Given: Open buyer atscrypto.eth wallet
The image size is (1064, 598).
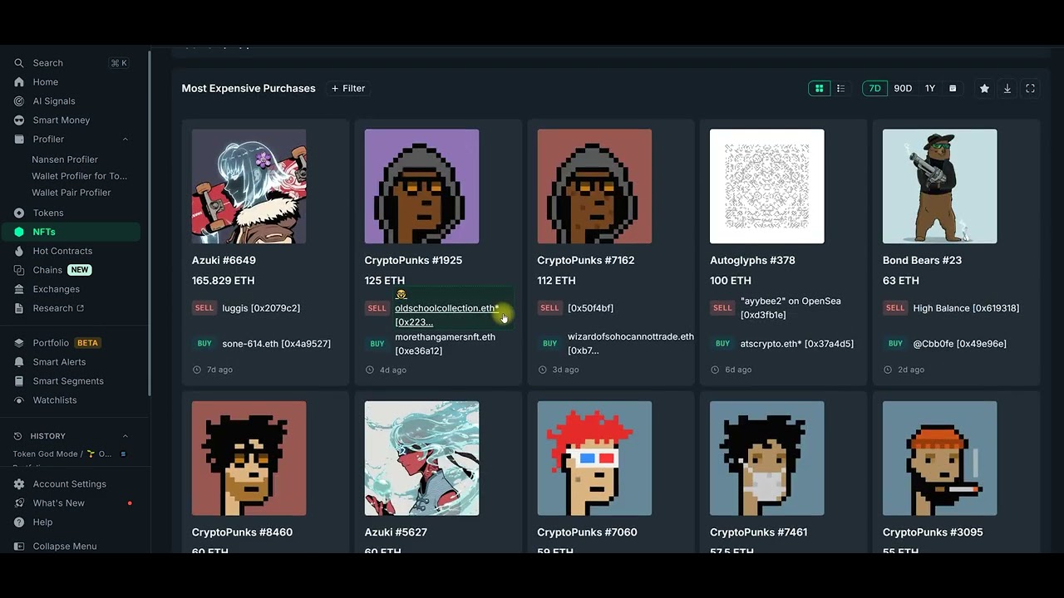Looking at the screenshot, I should coord(796,344).
